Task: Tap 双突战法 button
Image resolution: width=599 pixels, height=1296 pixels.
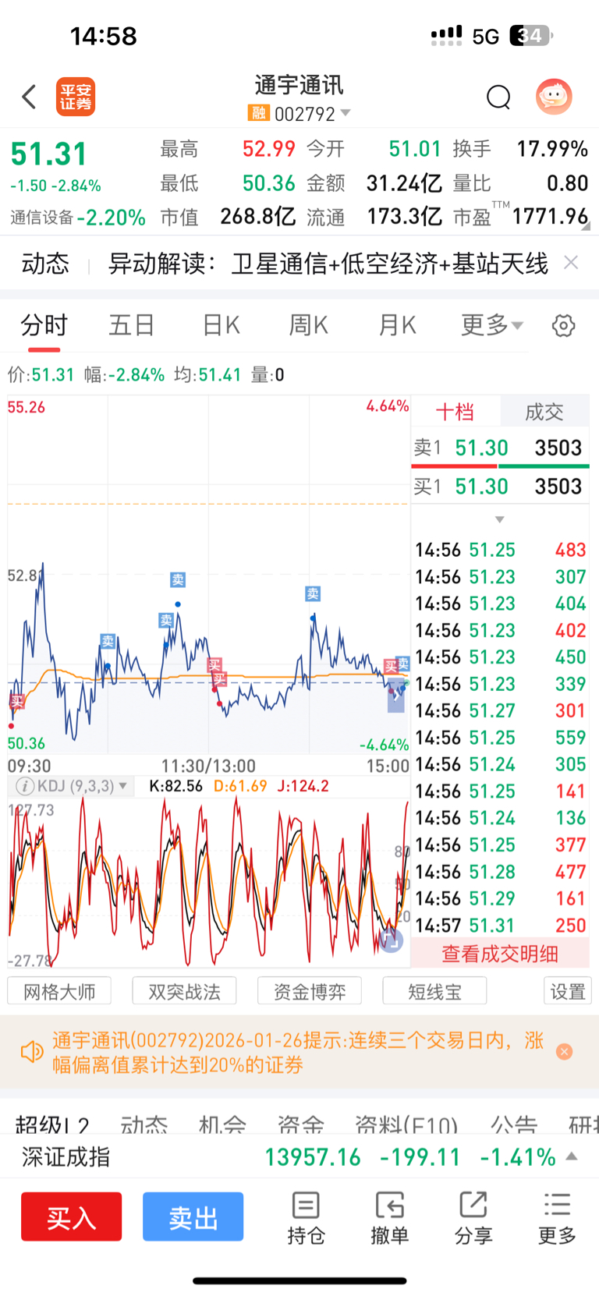Action: [x=184, y=991]
